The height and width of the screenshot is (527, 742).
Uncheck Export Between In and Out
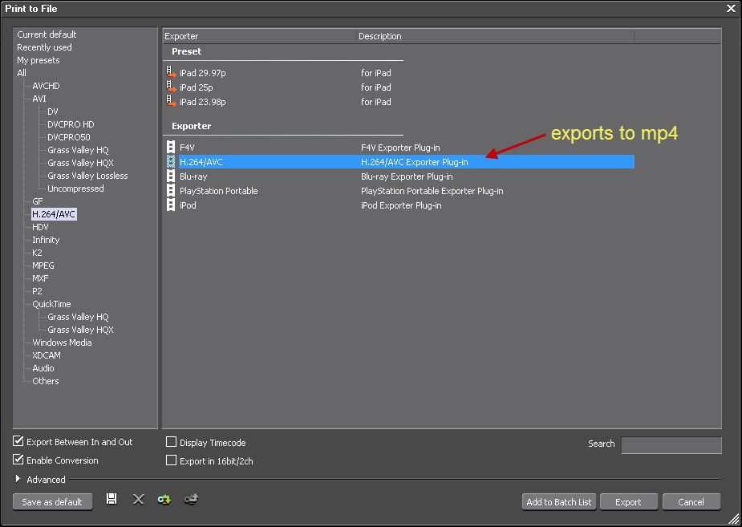(x=18, y=441)
